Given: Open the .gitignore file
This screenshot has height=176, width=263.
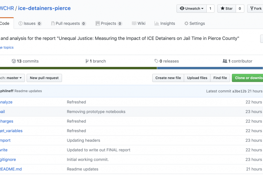Looking at the screenshot, I should pos(8,160).
